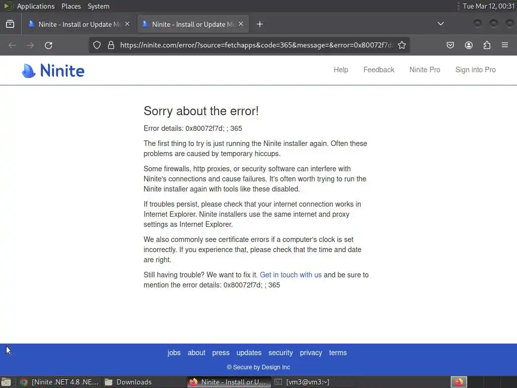Screen dimensions: 517x388
Task: Open the tracking protection shield
Action: [96, 45]
